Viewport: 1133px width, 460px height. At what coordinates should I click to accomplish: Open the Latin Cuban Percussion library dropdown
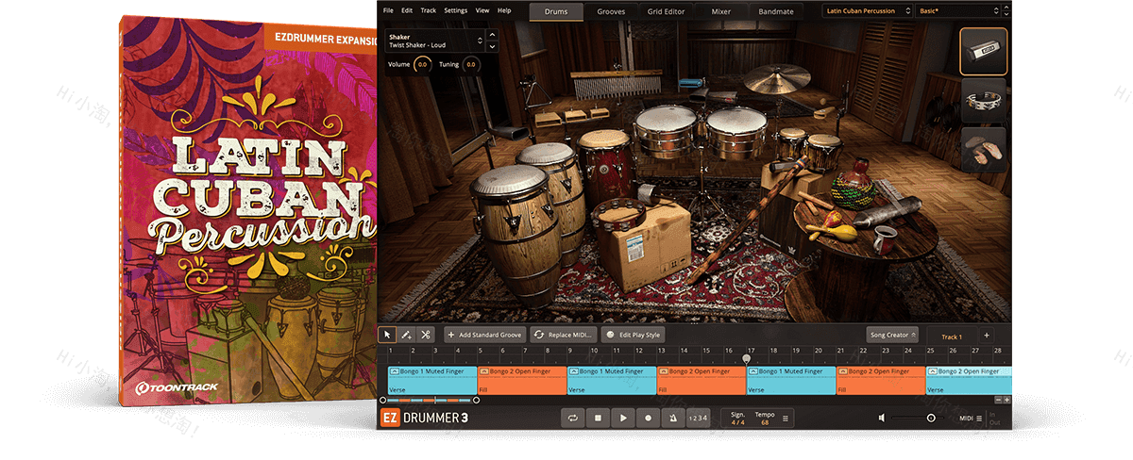coord(867,10)
